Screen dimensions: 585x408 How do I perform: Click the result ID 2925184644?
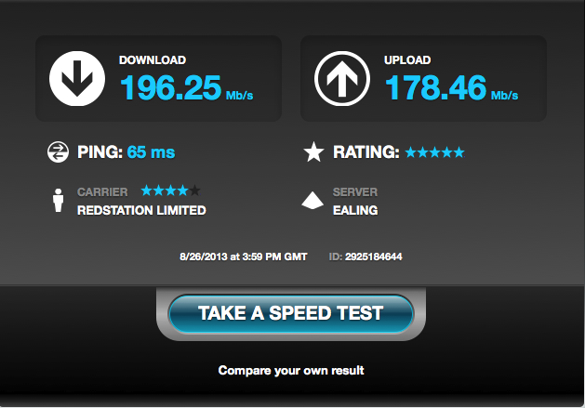(374, 257)
